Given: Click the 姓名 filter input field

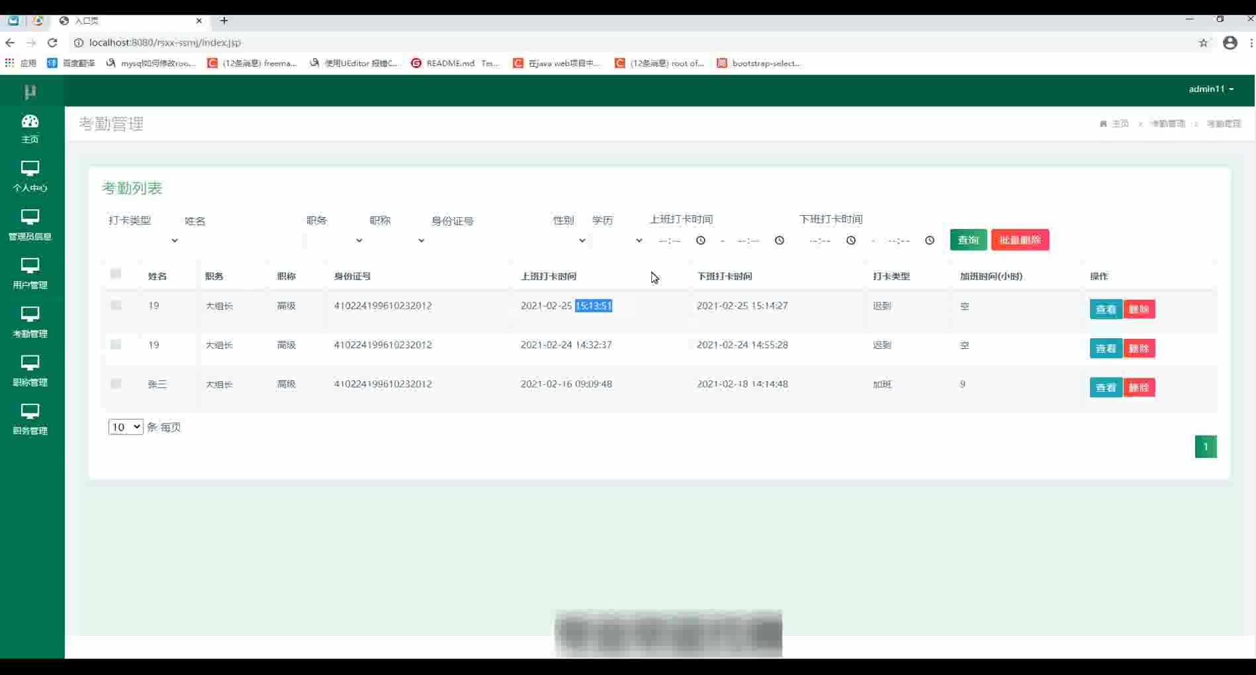Looking at the screenshot, I should coord(242,240).
